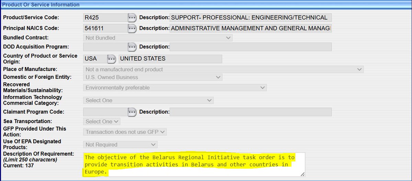Open the Domestic or Foreign Entity dropdown
The width and height of the screenshot is (412, 181).
point(152,77)
